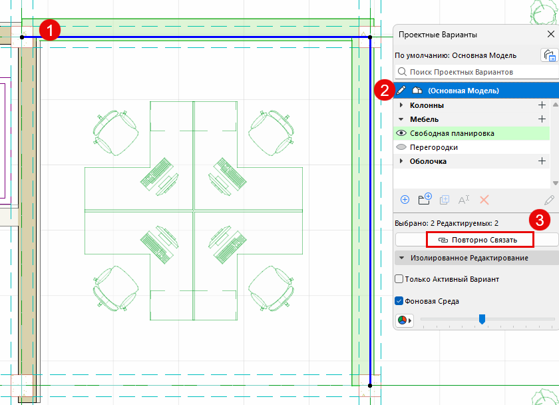Select the tan wall on the left
Viewport: 559px width, 405px height.
click(x=27, y=210)
